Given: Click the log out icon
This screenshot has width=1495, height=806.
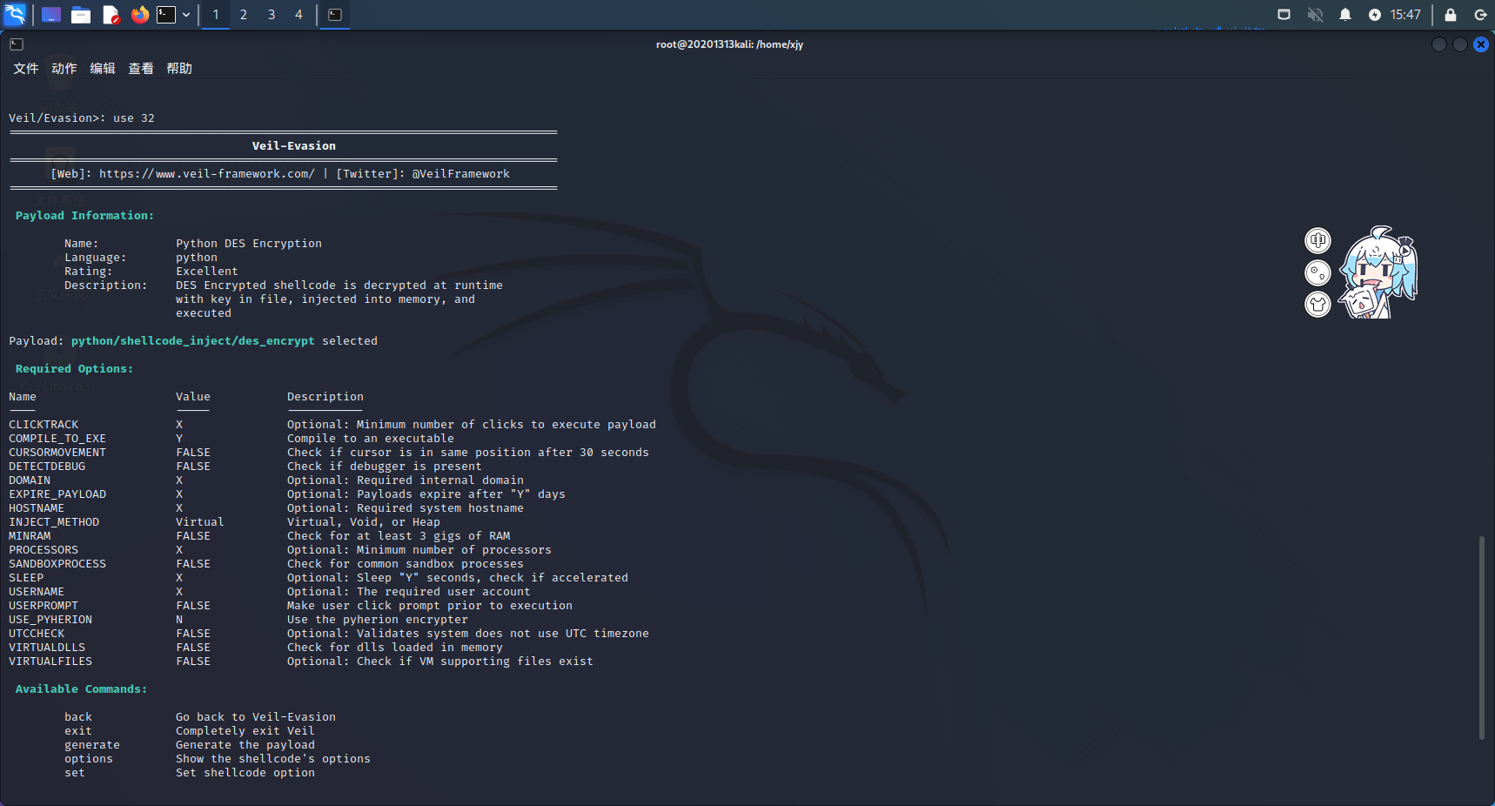Looking at the screenshot, I should 1480,15.
